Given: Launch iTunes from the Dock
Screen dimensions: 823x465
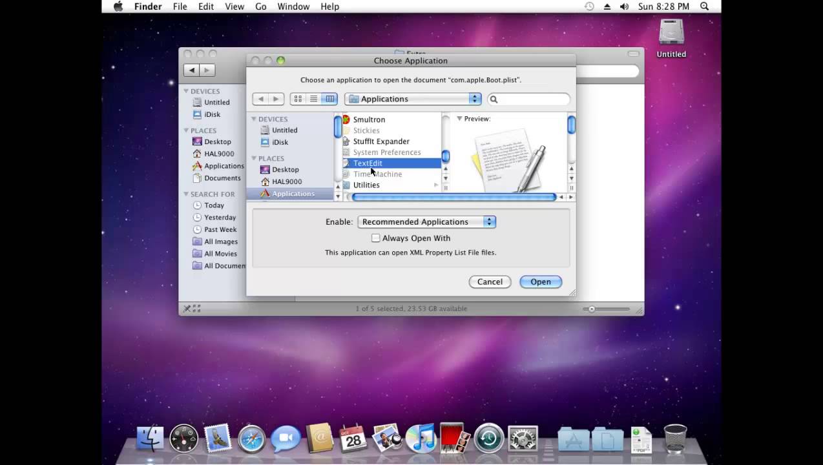Looking at the screenshot, I should coord(421,439).
